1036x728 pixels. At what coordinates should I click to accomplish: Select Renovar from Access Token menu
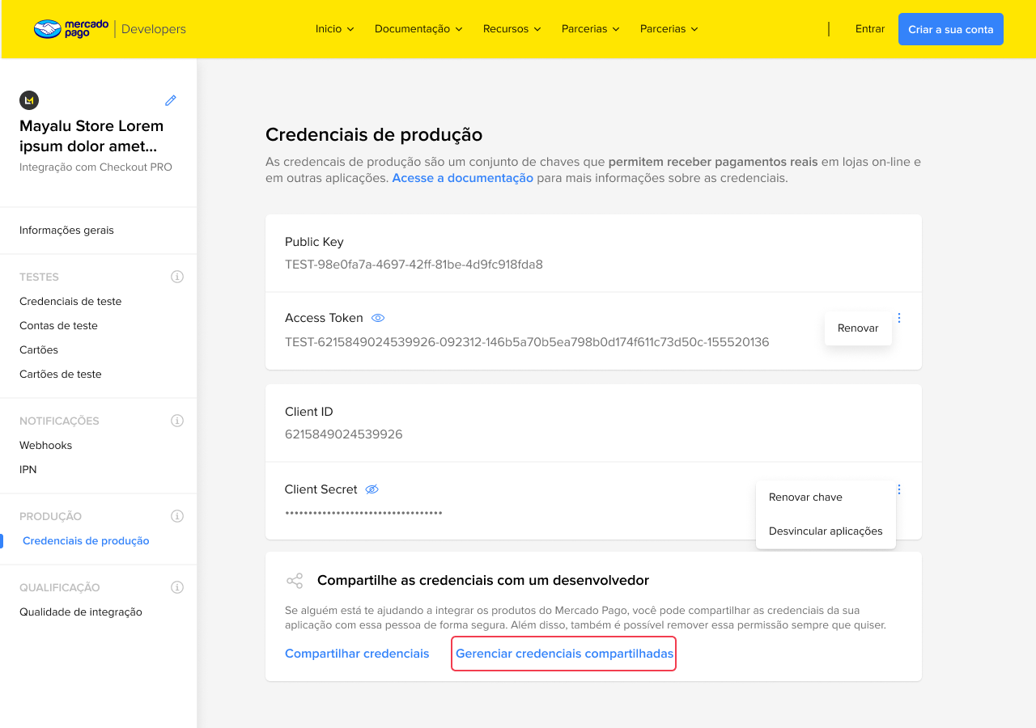(x=858, y=328)
